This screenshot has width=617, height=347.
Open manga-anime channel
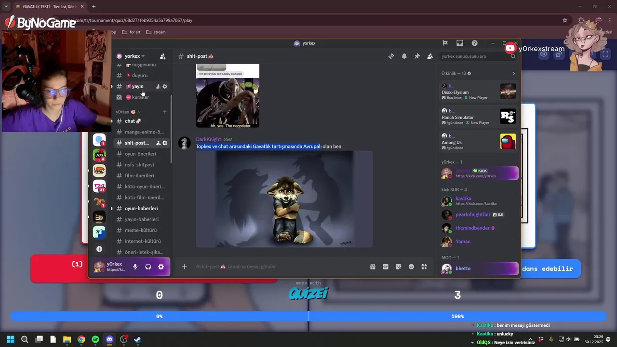click(141, 132)
